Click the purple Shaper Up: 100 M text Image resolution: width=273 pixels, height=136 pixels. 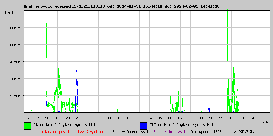click(170, 132)
